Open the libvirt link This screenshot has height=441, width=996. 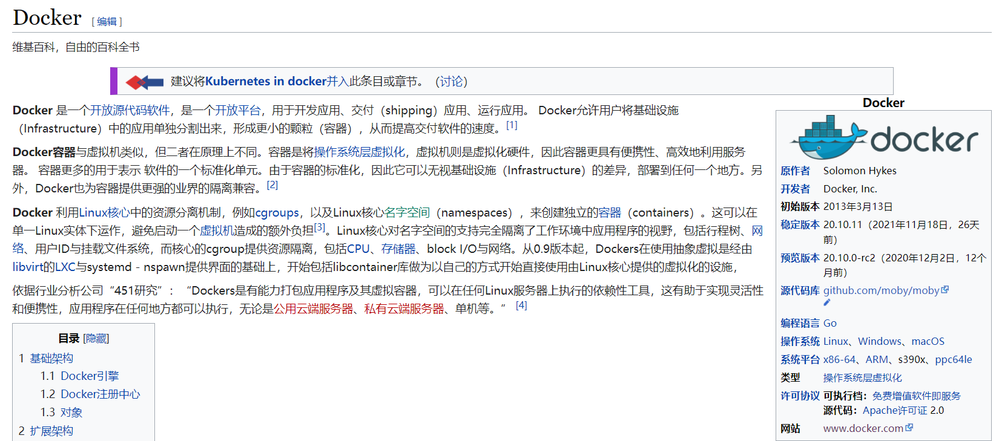click(29, 267)
